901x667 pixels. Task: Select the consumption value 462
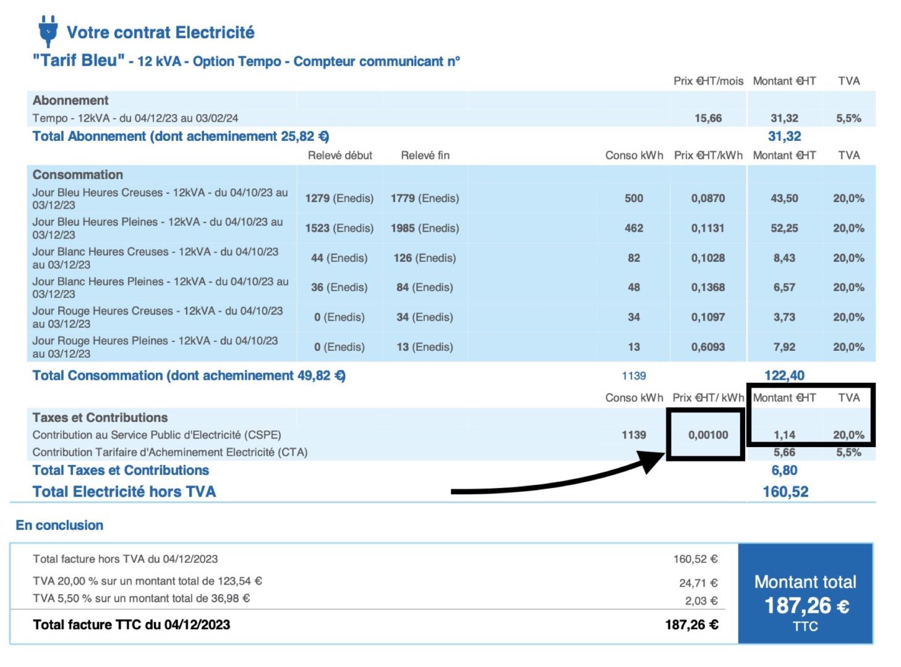pos(634,228)
